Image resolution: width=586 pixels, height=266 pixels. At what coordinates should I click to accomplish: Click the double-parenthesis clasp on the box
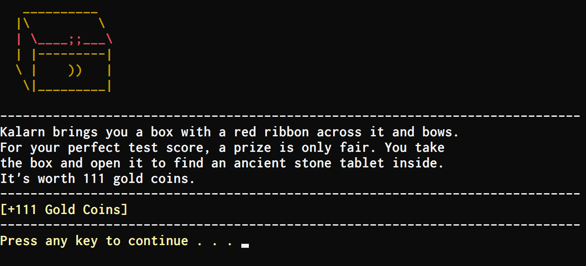pyautogui.click(x=75, y=70)
